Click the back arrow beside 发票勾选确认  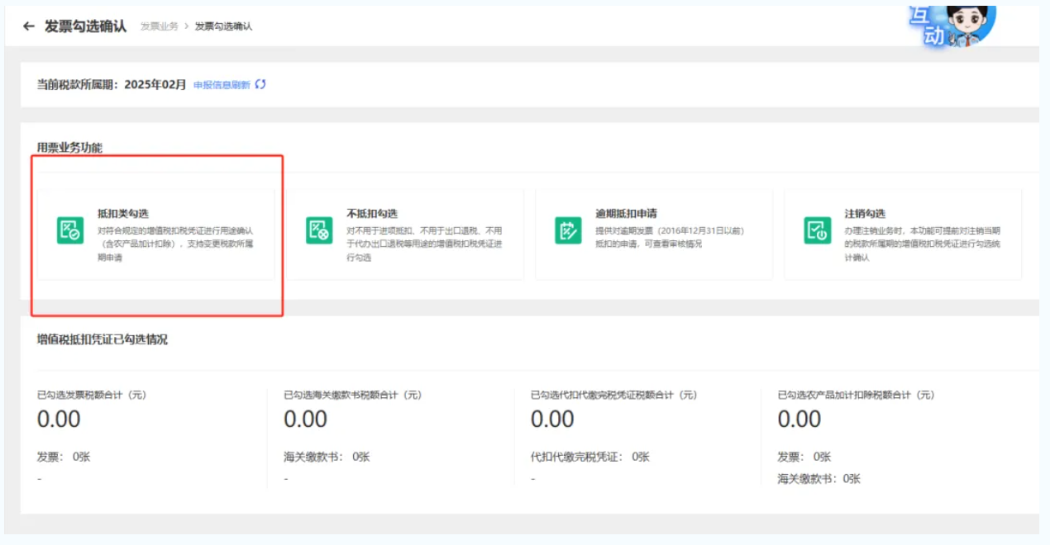(x=29, y=26)
